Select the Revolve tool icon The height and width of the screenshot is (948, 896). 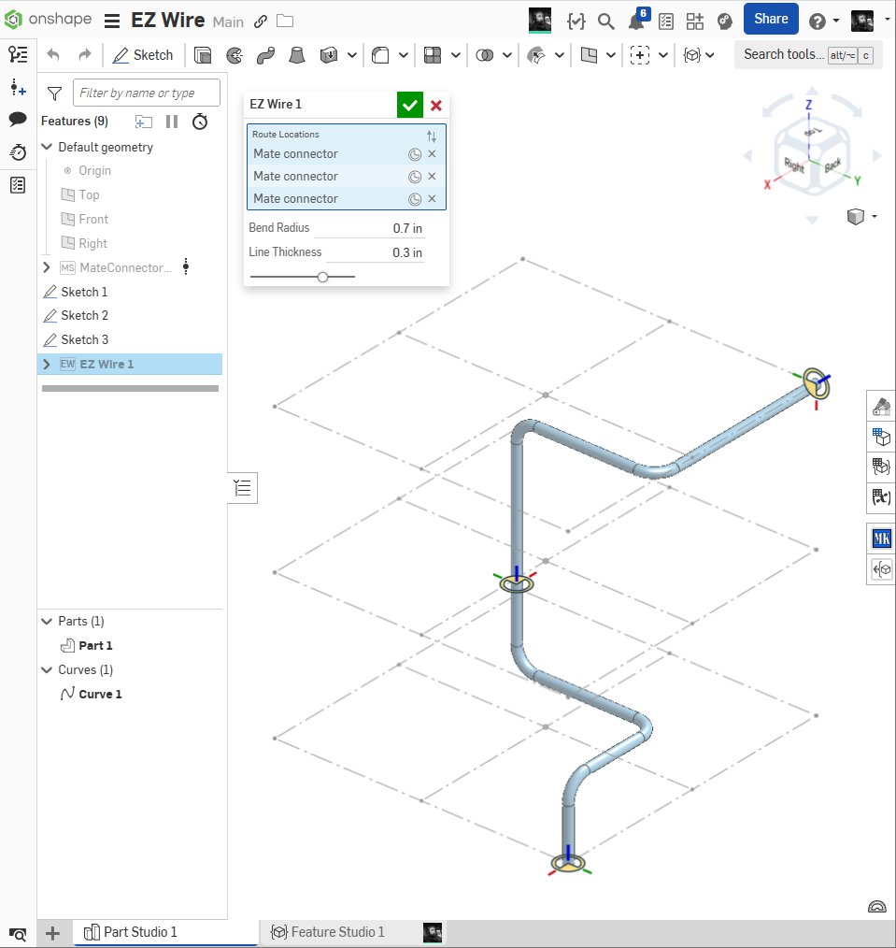tap(235, 55)
